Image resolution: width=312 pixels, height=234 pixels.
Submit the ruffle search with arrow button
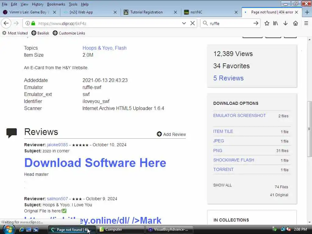pos(256,23)
